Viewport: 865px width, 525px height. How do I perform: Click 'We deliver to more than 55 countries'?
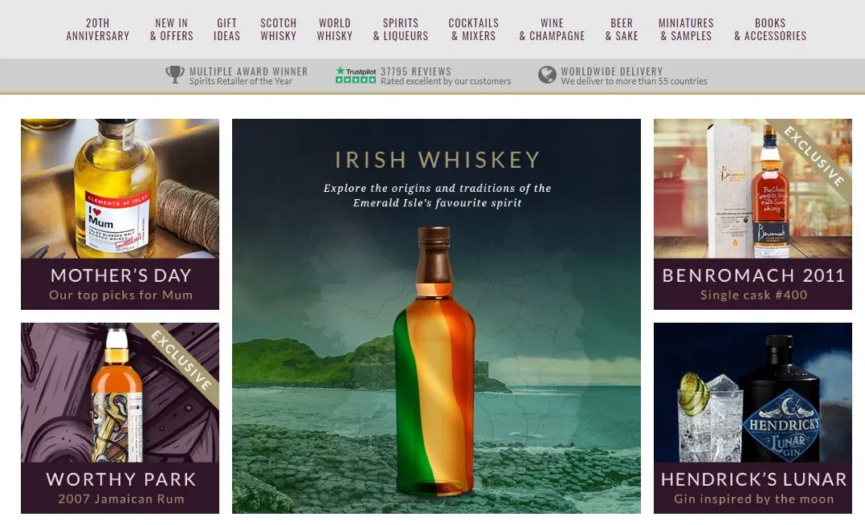pyautogui.click(x=634, y=81)
